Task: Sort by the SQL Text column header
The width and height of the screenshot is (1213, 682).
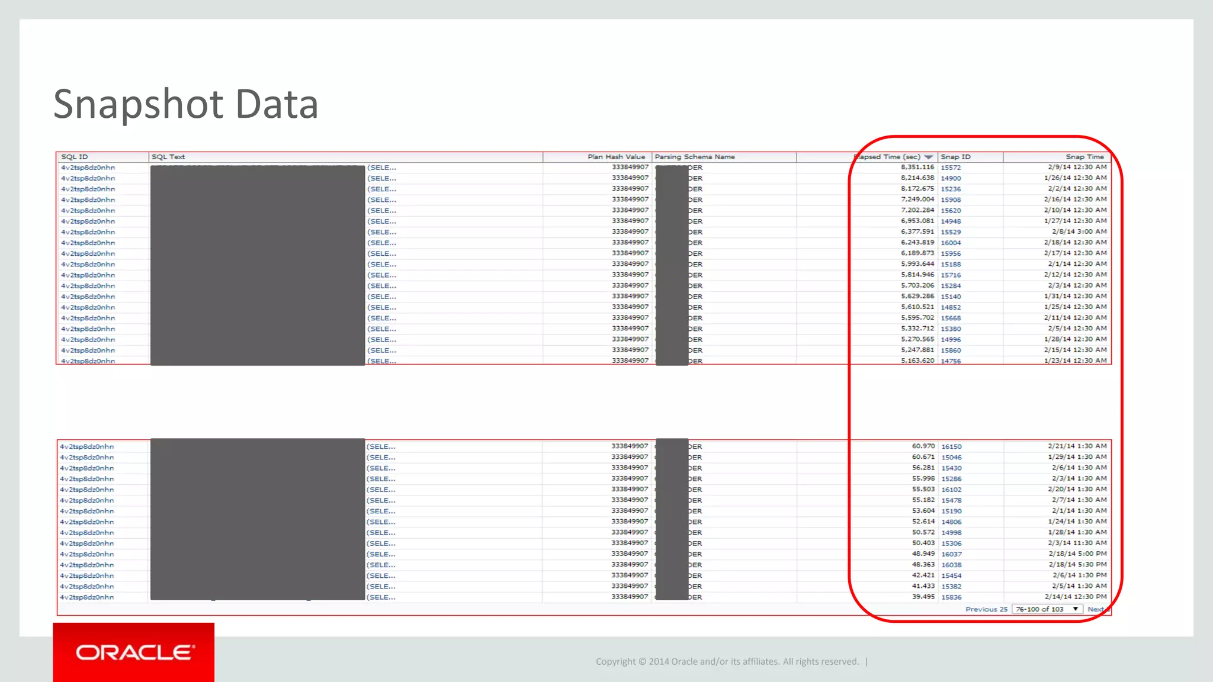Action: (168, 157)
